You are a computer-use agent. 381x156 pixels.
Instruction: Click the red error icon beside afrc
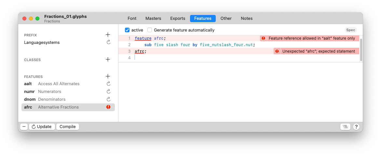tap(108, 107)
